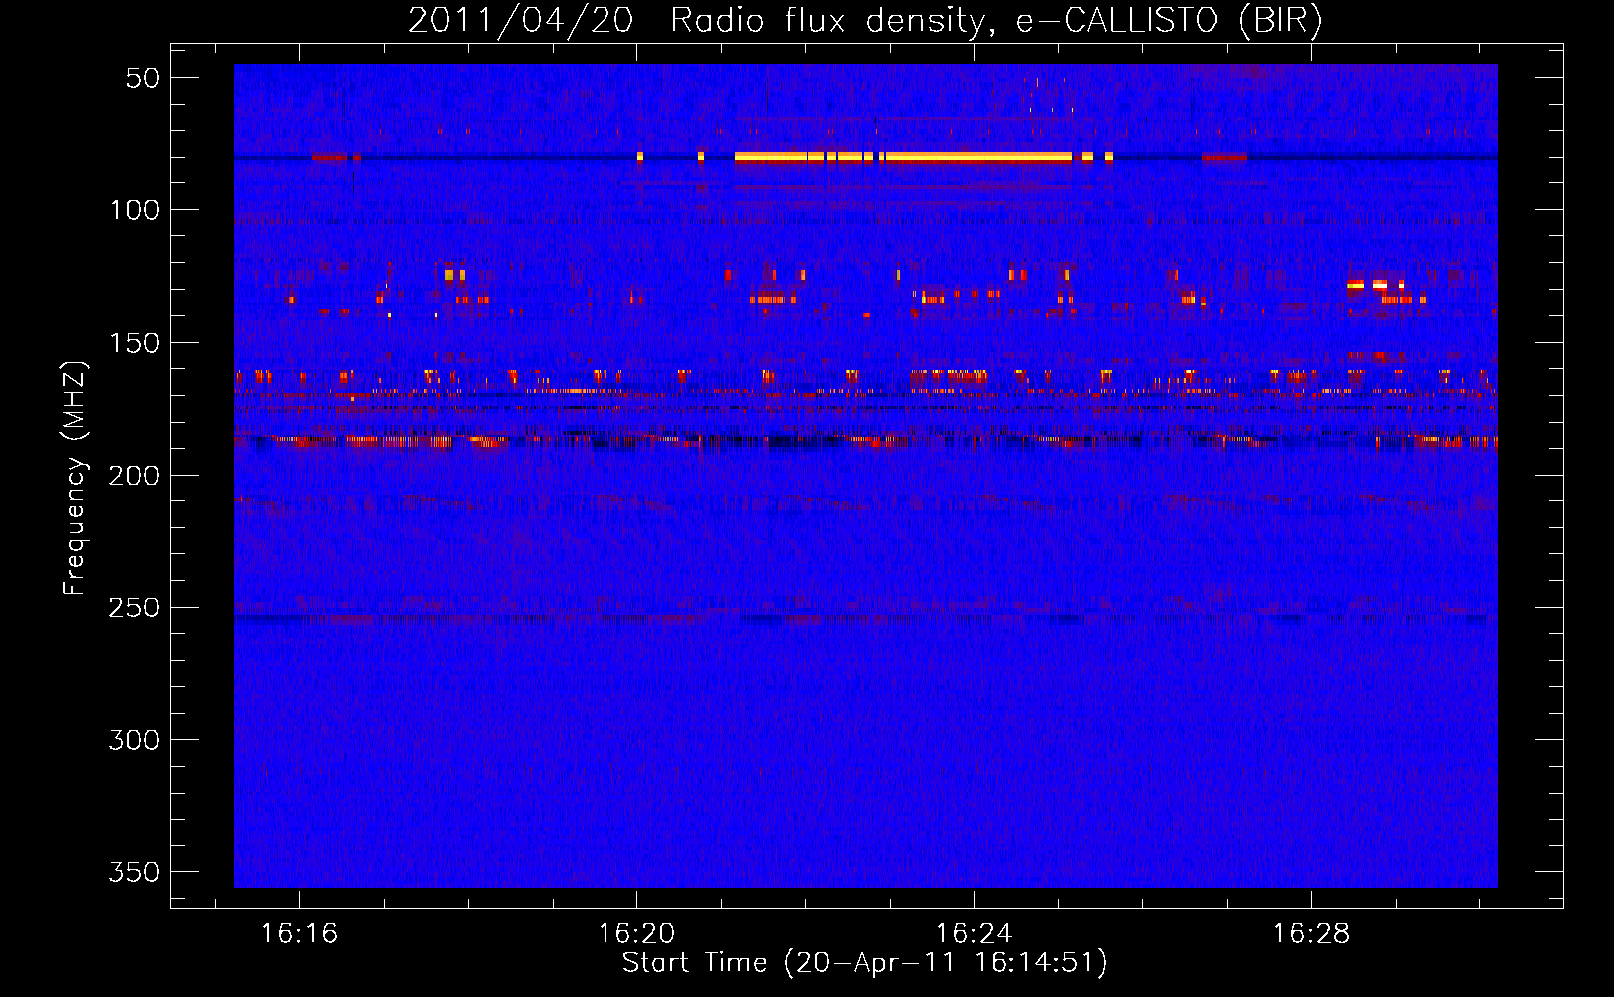Click the time tick label "16:24"
This screenshot has height=997, width=1614.
[x=974, y=934]
